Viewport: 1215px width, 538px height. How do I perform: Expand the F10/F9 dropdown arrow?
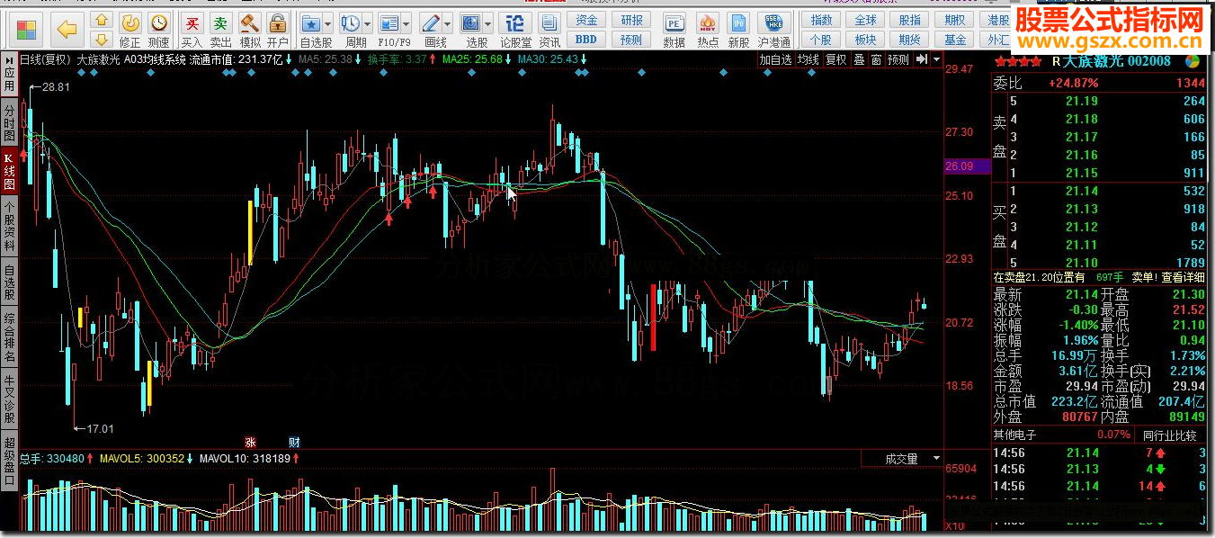(406, 23)
